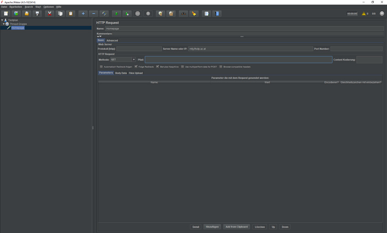Expand all nodes with plus icon
The width and height of the screenshot is (387, 233).
pyautogui.click(x=83, y=14)
